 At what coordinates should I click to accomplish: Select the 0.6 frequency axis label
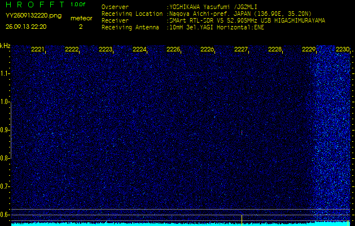point(5,214)
